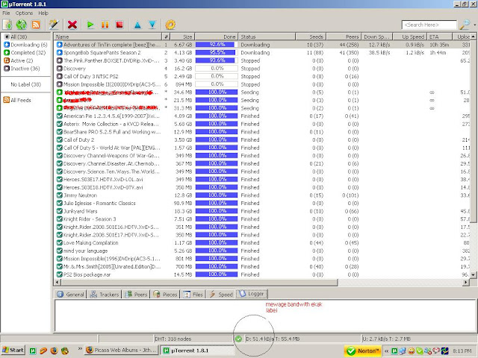Sort by the Size column header
Screen dimensions: 478x358
pos(182,37)
